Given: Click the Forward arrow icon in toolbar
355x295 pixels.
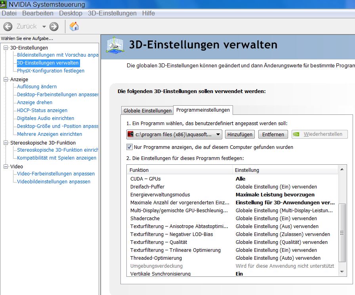Looking at the screenshot, I should click(x=54, y=27).
